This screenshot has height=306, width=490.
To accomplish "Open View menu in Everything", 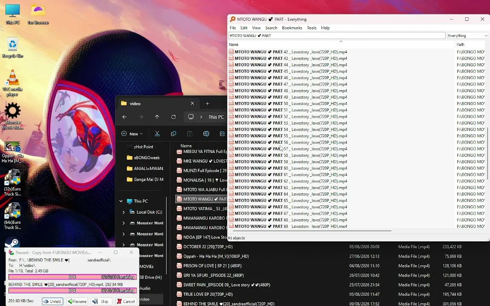I will point(256,28).
